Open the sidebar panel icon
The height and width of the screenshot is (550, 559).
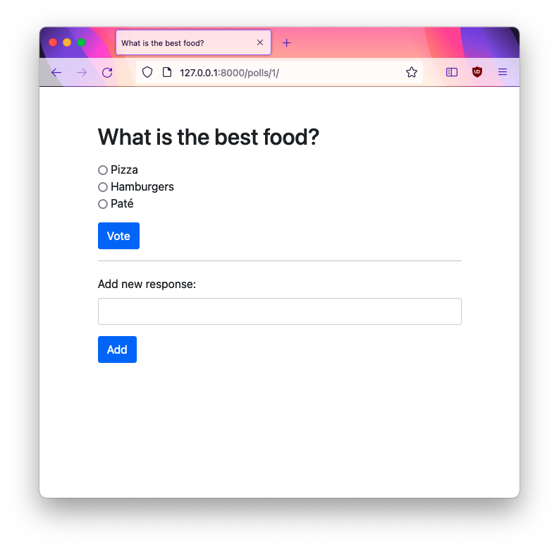(x=452, y=72)
